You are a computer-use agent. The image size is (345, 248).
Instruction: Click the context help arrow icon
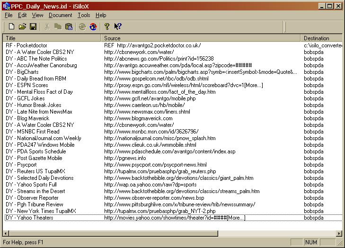click(x=118, y=27)
